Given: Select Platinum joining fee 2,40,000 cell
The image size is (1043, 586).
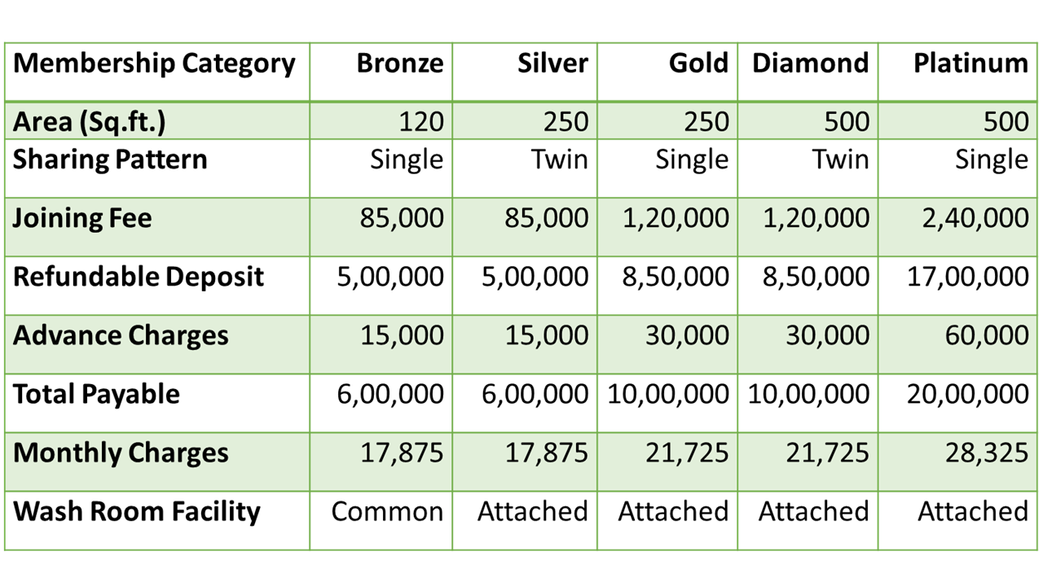Looking at the screenshot, I should (957, 227).
